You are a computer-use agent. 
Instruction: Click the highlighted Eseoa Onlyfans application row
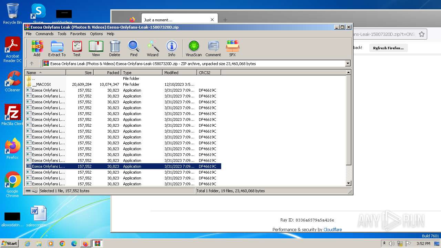[x=123, y=166]
